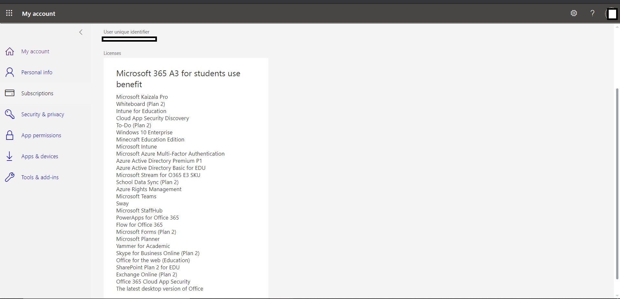
Task: Go to My account in sidebar
Action: point(35,51)
